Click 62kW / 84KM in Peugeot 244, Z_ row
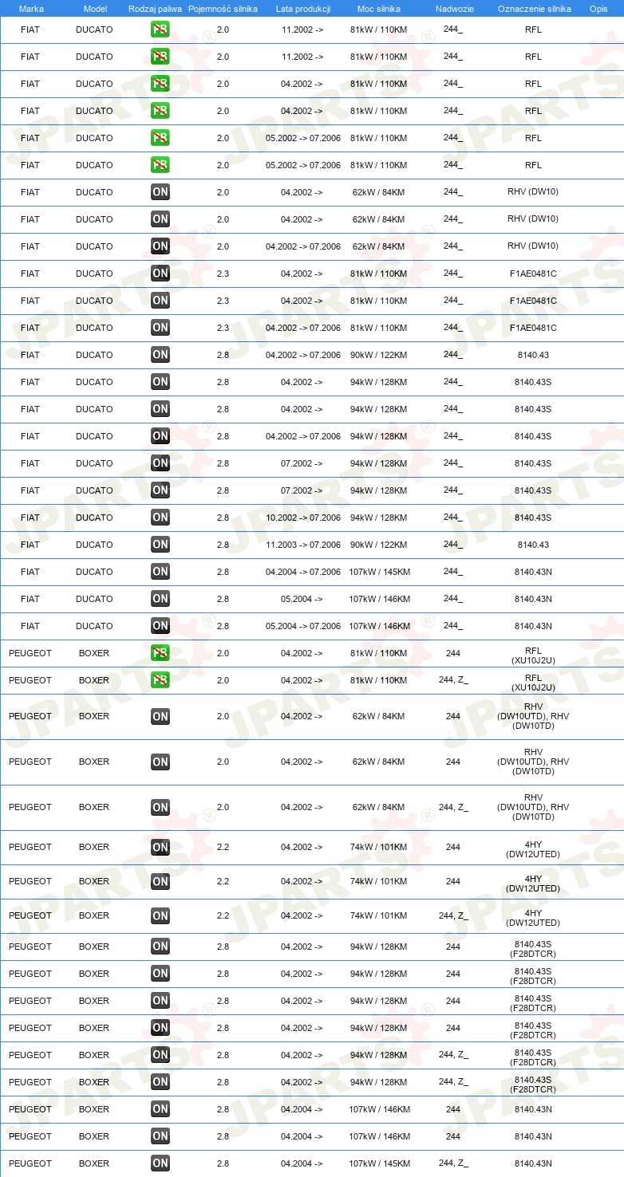The width and height of the screenshot is (624, 1177). (x=379, y=808)
